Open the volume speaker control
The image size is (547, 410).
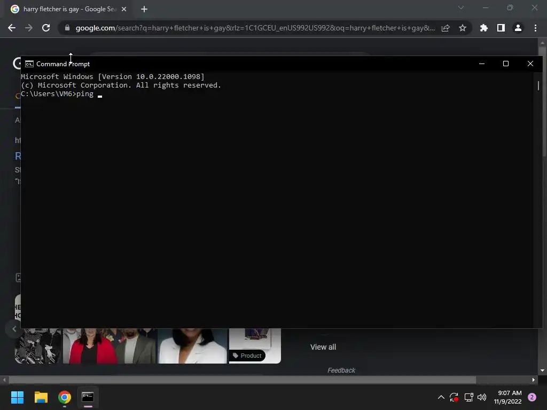(x=482, y=397)
